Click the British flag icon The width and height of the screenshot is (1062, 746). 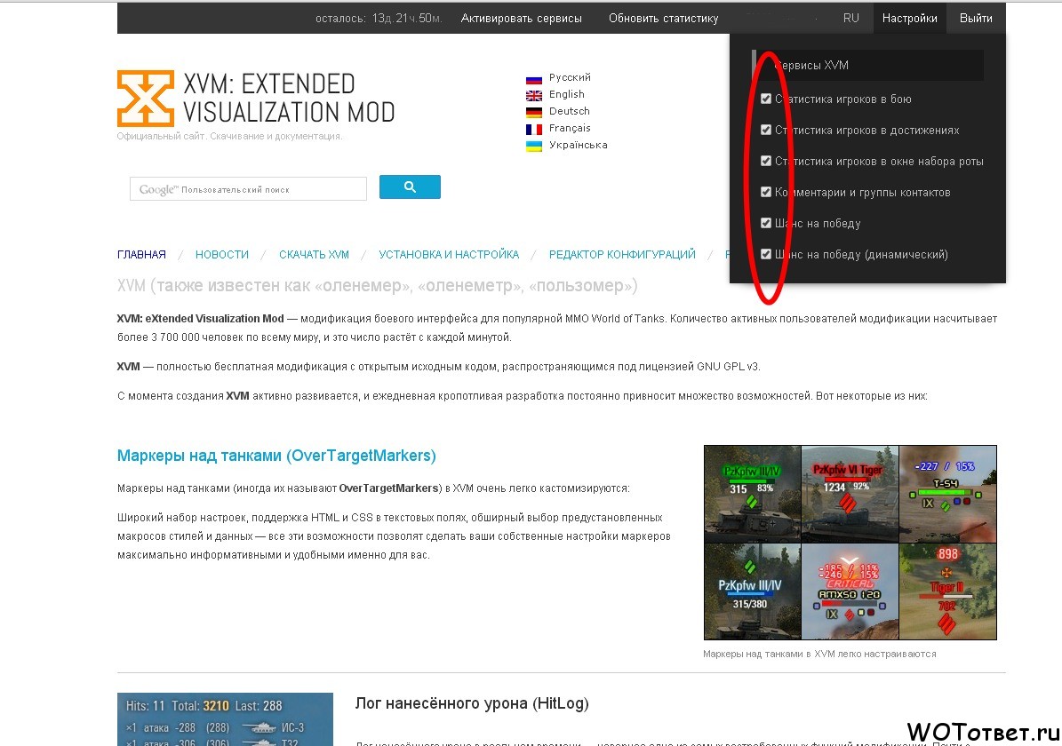pos(534,95)
